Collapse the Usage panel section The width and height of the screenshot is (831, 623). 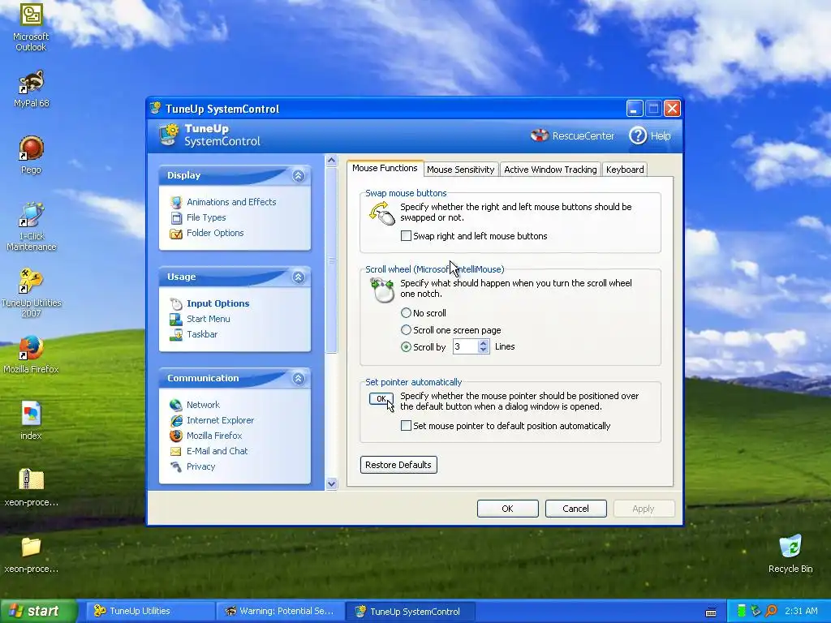pyautogui.click(x=299, y=277)
